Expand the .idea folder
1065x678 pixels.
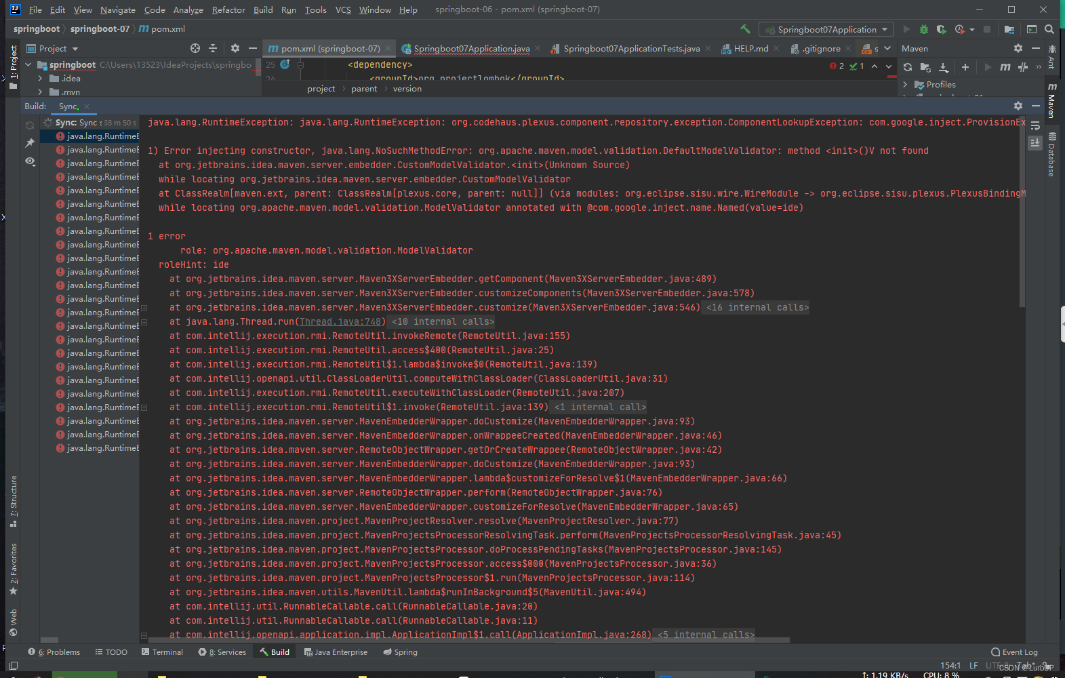(40, 79)
